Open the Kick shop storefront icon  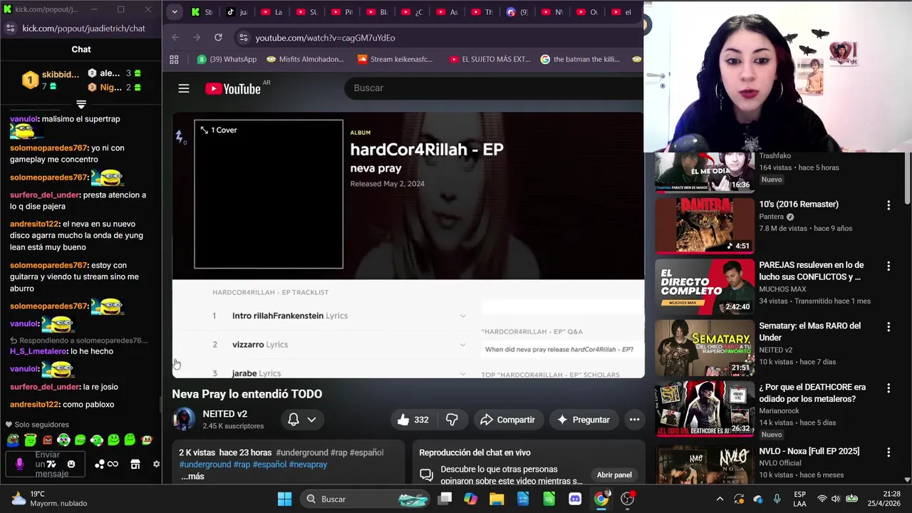tap(135, 464)
